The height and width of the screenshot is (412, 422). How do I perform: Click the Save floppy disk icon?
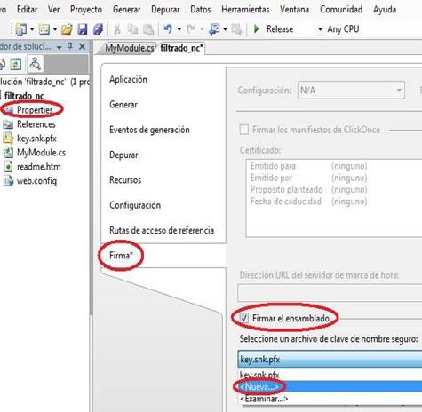[83, 29]
